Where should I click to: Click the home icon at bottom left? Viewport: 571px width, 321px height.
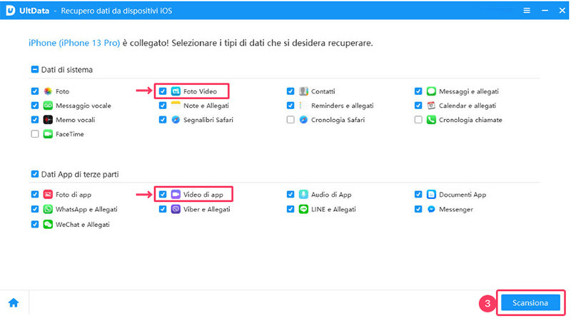click(x=14, y=303)
